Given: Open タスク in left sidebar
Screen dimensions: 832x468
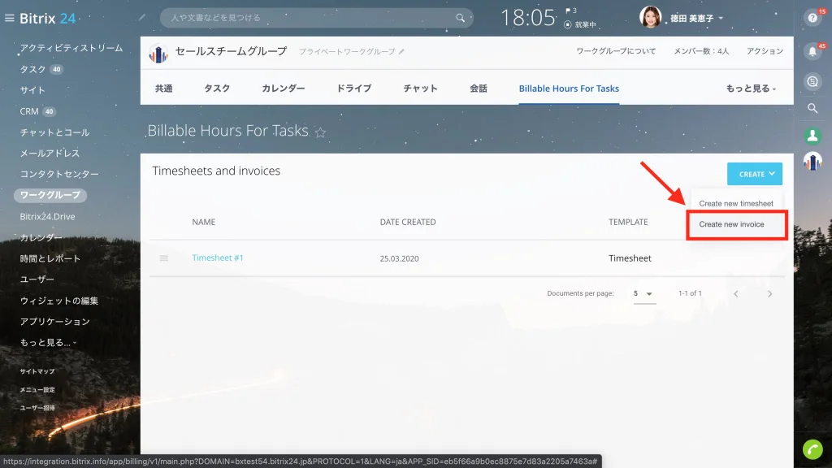Looking at the screenshot, I should pyautogui.click(x=32, y=70).
